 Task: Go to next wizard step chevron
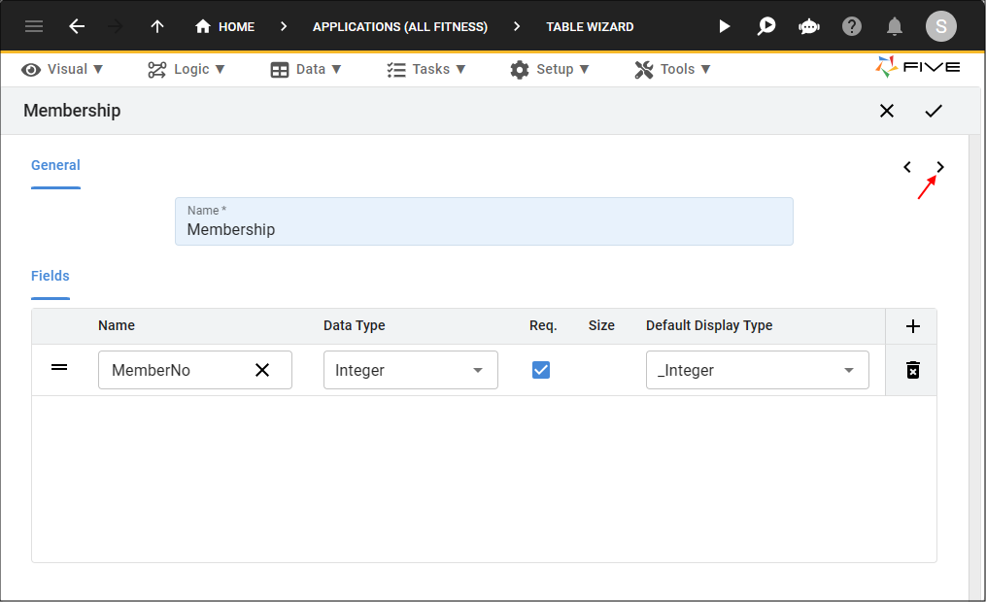tap(940, 167)
